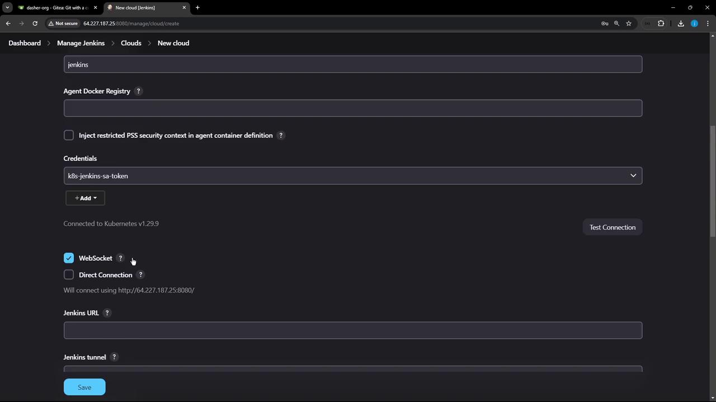The height and width of the screenshot is (402, 716).
Task: Go to Manage Jenkins breadcrumb
Action: 81,43
